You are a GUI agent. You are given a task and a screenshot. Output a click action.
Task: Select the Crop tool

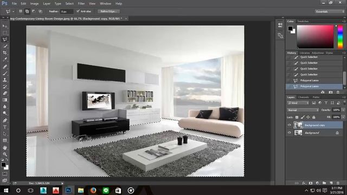[5, 53]
